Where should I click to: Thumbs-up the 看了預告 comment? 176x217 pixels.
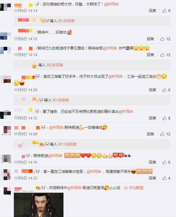coord(166,118)
